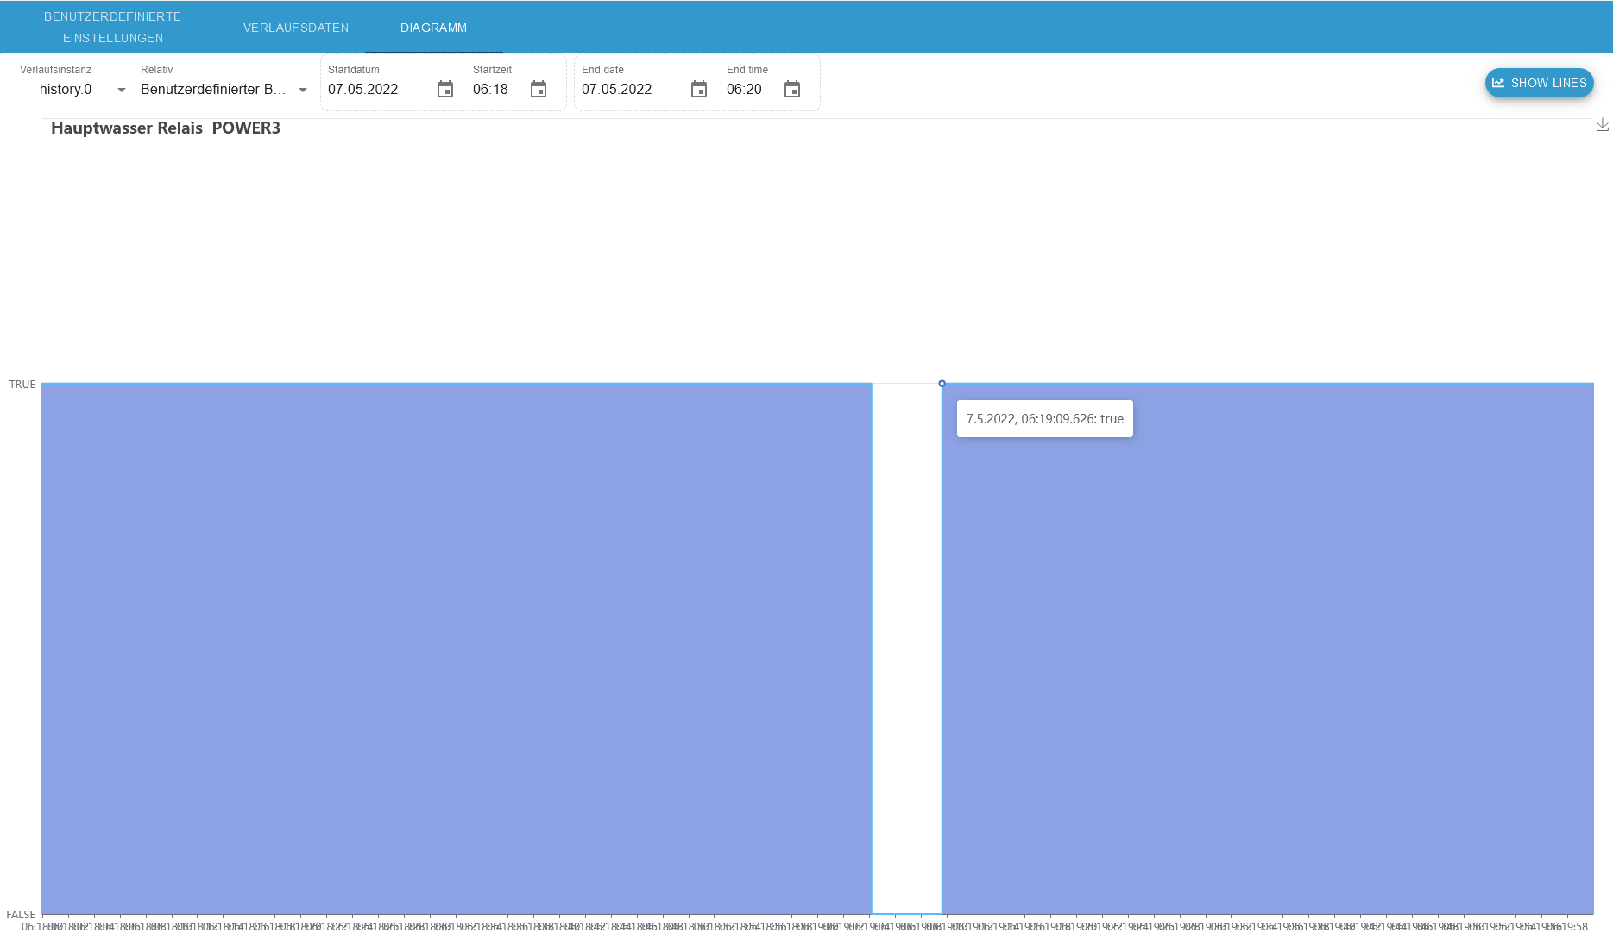
Task: Click the FALSE axis label
Action: pyautogui.click(x=21, y=914)
